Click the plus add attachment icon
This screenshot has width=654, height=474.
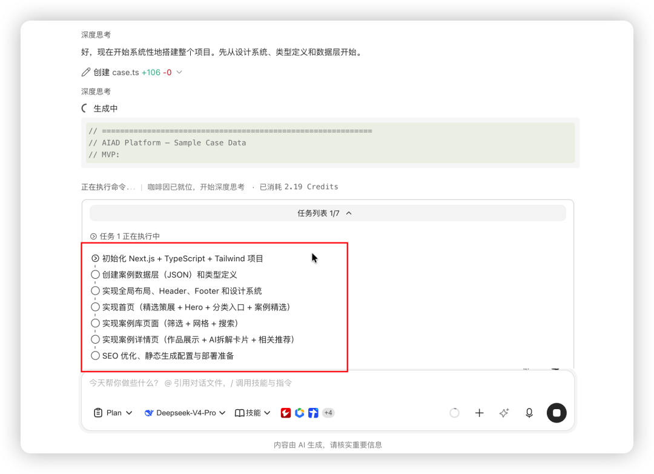pos(479,413)
